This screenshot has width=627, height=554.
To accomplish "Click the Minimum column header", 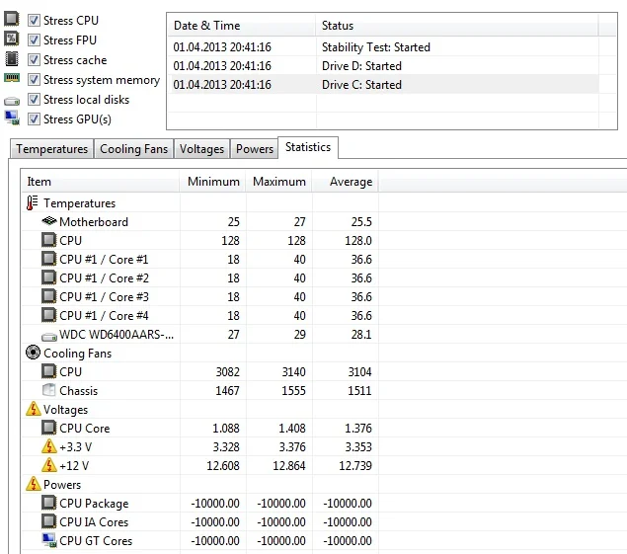I will (x=212, y=182).
